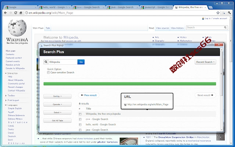Image resolution: width=235 pixels, height=147 pixels.
Task: Reload the Wikipedia page
Action: (15, 13)
